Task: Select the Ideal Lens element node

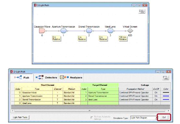Action: pos(110,31)
